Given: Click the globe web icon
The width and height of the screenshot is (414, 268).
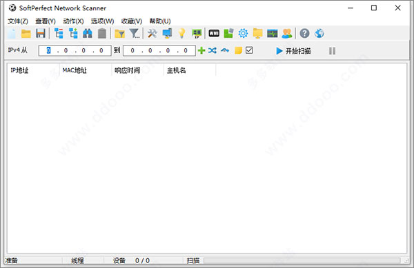Looking at the screenshot, I should [319, 34].
